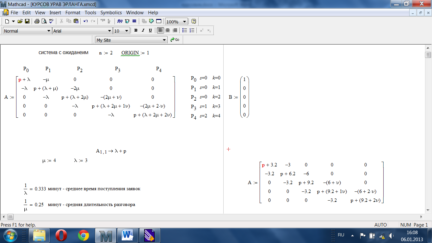Undo the last action

pos(86,22)
